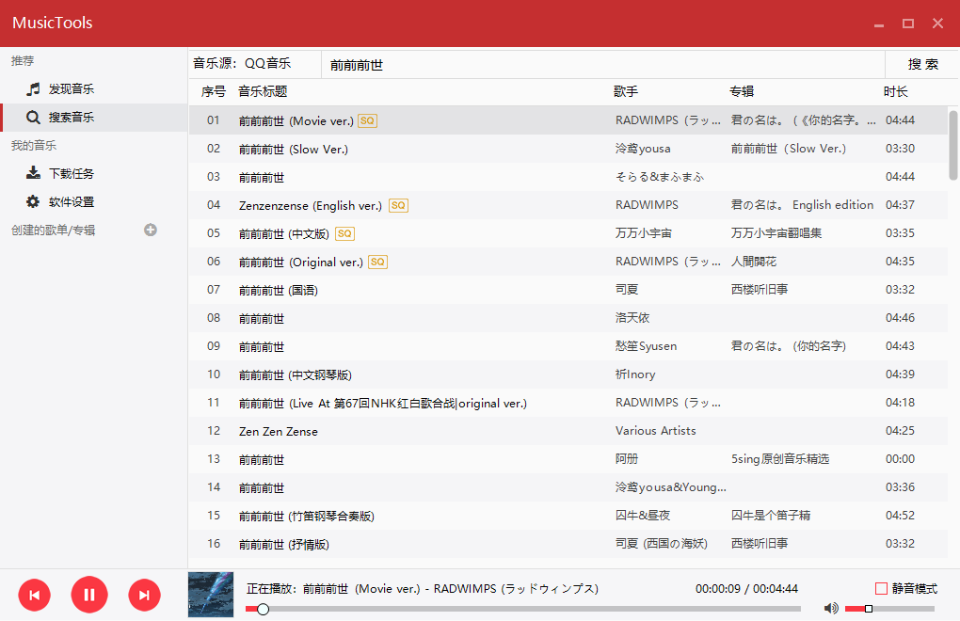This screenshot has width=960, height=621.
Task: Click the SQ badge on Movie ver. row
Action: (x=367, y=120)
